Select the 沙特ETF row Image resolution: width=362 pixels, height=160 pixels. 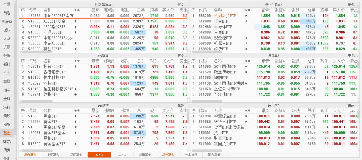[x=103, y=83]
